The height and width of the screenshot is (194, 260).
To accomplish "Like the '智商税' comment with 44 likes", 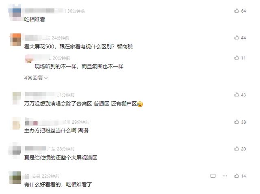I will click(x=236, y=37).
